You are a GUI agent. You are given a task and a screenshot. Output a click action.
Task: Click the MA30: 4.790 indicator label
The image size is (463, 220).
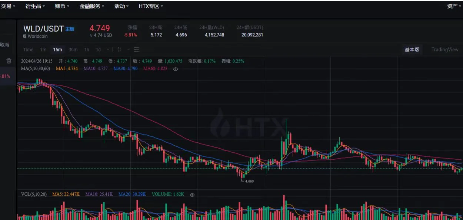pos(126,69)
